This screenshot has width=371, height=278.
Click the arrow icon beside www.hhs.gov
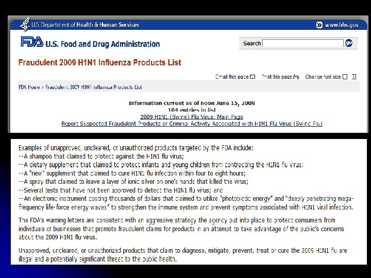pos(319,25)
